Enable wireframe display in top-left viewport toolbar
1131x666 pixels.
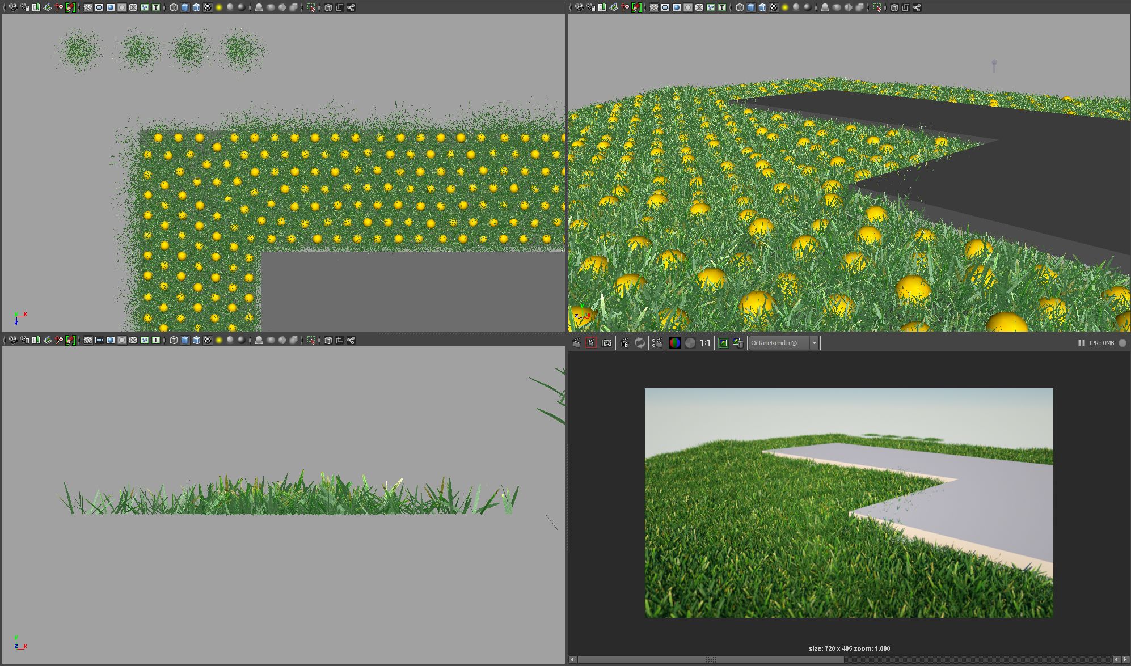[x=174, y=7]
